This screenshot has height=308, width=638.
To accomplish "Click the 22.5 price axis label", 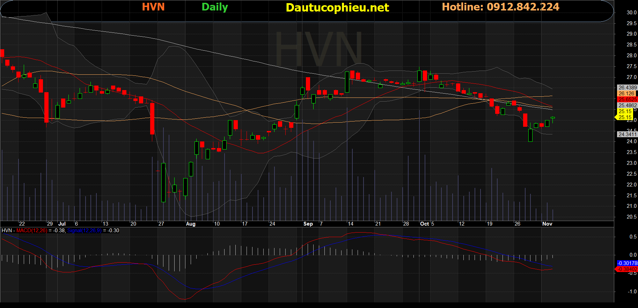I will tap(631, 174).
